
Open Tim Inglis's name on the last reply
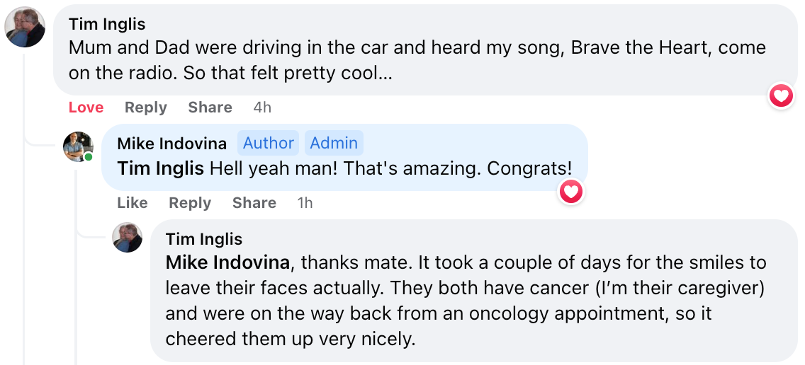pyautogui.click(x=203, y=239)
